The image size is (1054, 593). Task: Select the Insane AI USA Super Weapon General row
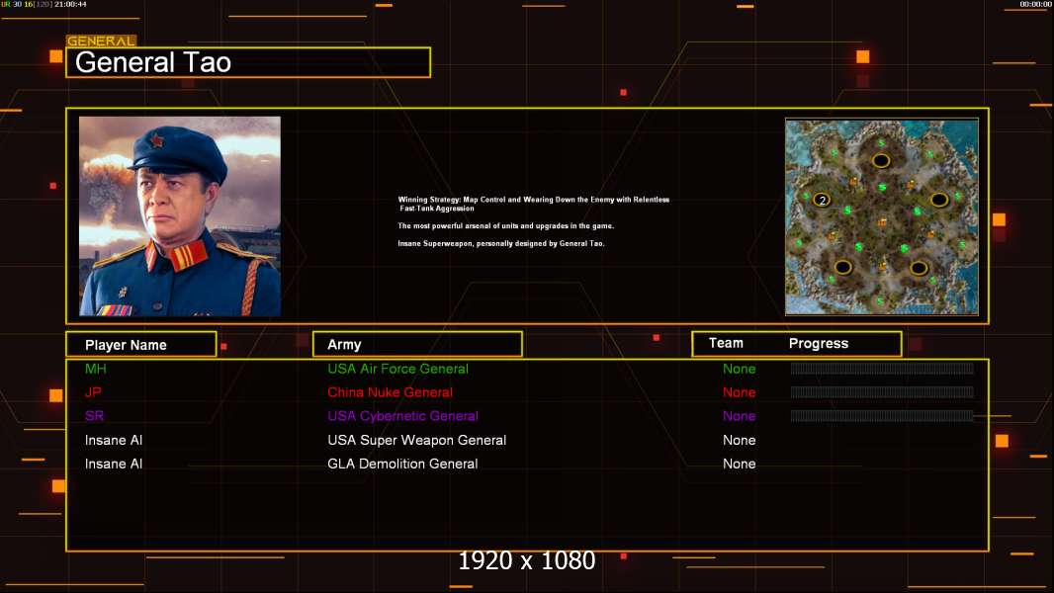pyautogui.click(x=527, y=440)
